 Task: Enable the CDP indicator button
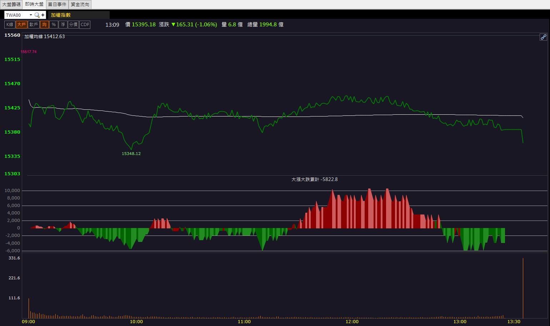[x=85, y=25]
